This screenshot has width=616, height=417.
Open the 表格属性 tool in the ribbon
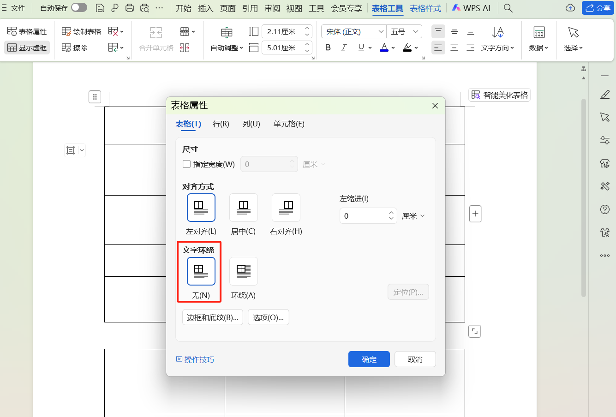[27, 31]
